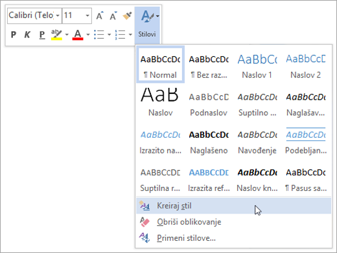337x253 pixels.
Task: Select the Bez raz... style
Action: click(x=209, y=65)
